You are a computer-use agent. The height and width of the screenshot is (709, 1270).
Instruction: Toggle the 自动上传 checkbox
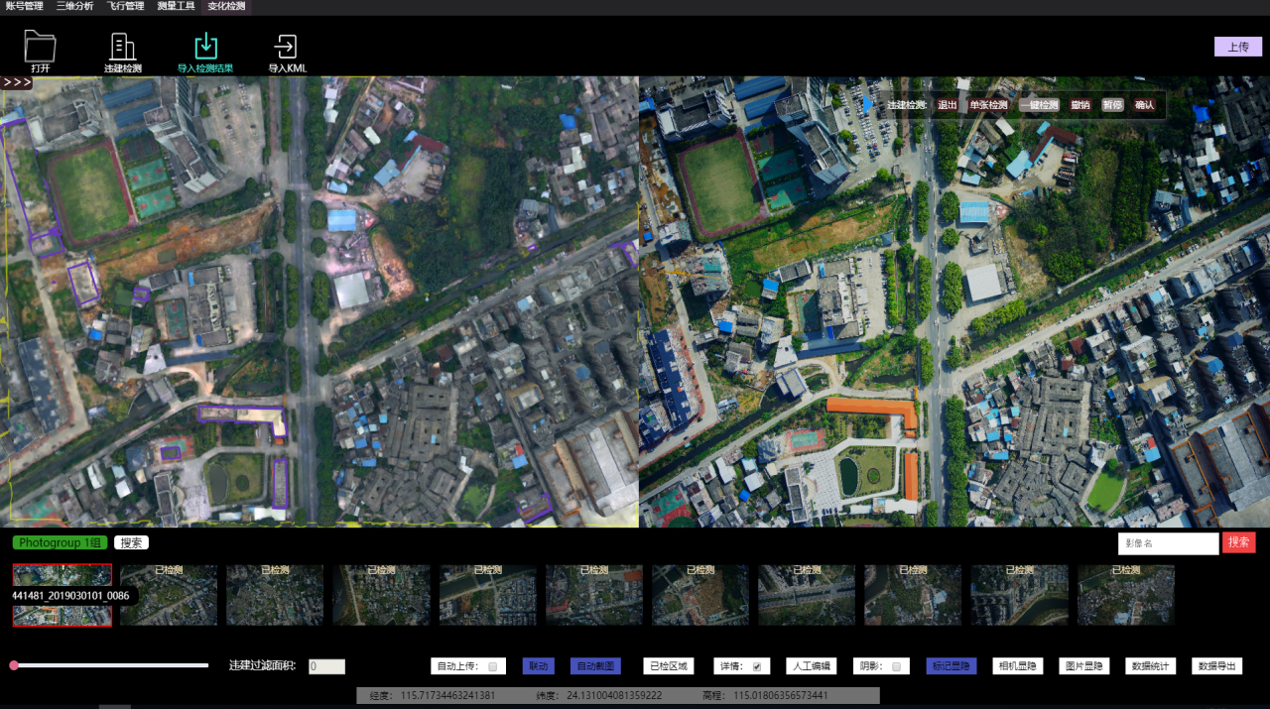click(x=493, y=666)
